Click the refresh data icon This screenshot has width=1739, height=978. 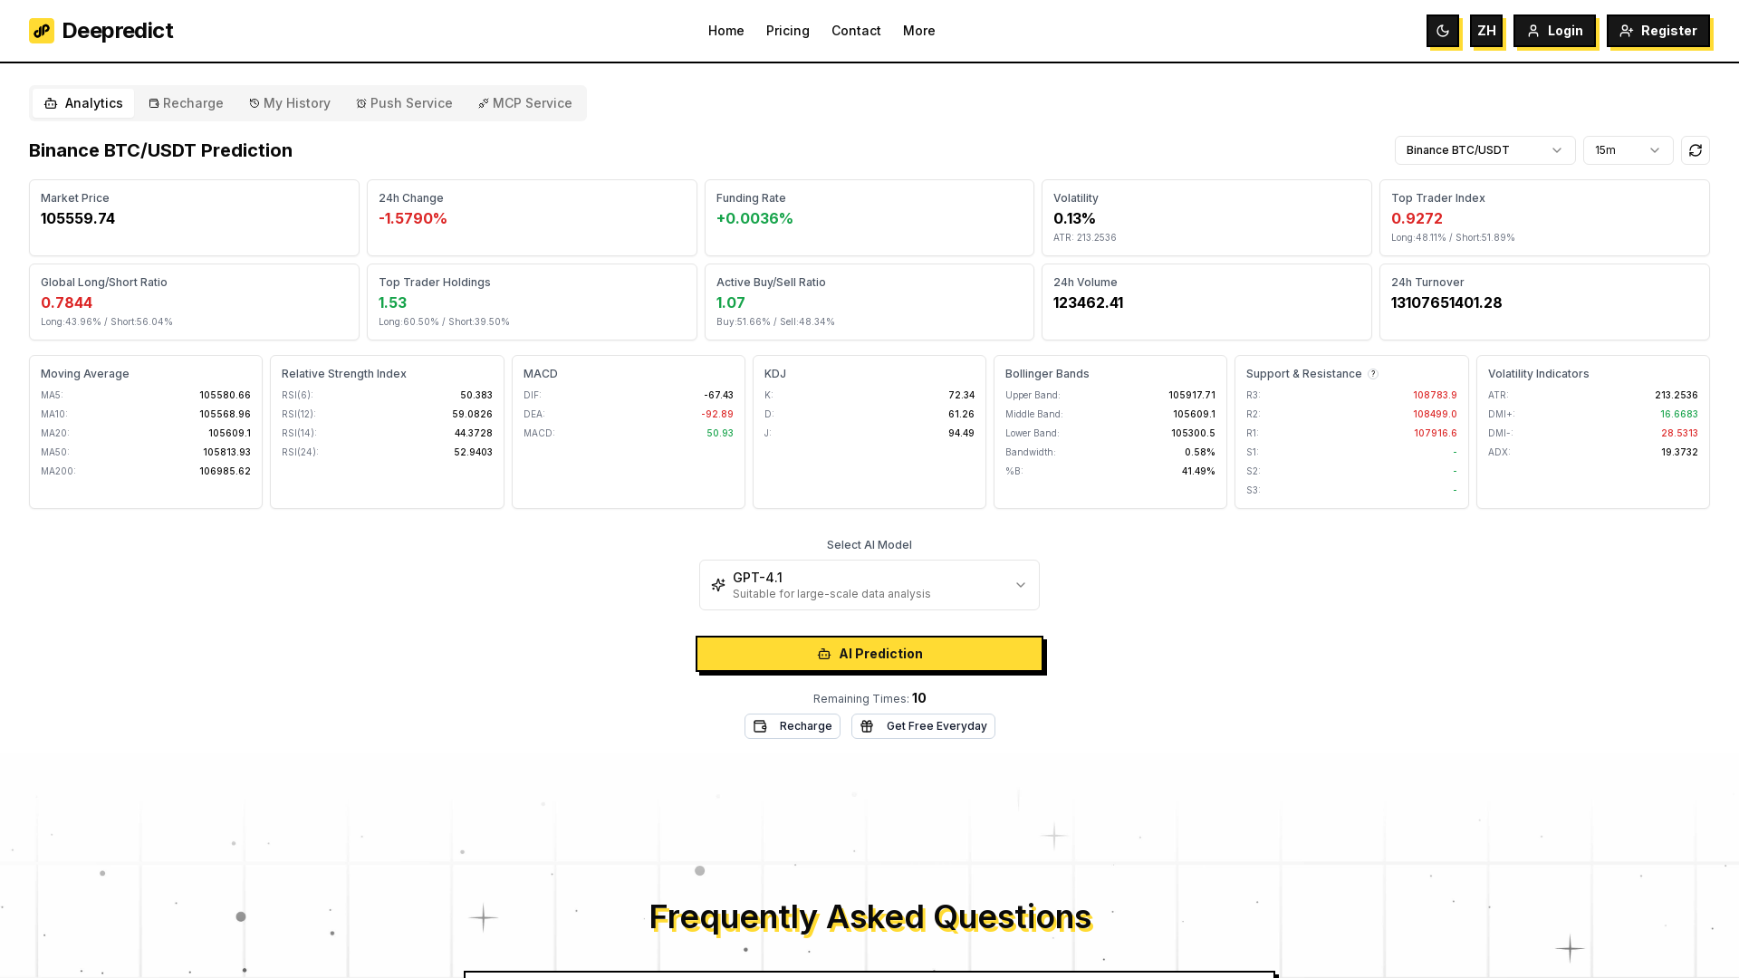click(1696, 150)
